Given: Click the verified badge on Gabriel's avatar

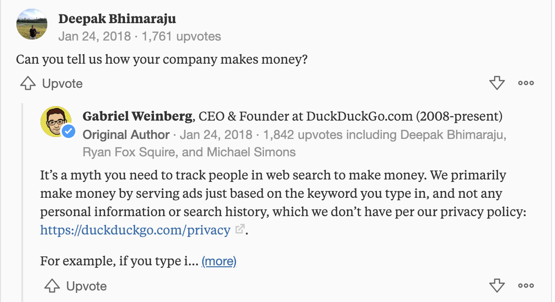Looking at the screenshot, I should coord(68,131).
